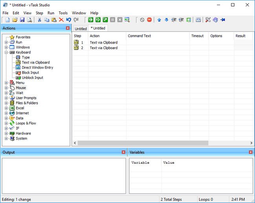Expand the Files & Folders node

6,103
